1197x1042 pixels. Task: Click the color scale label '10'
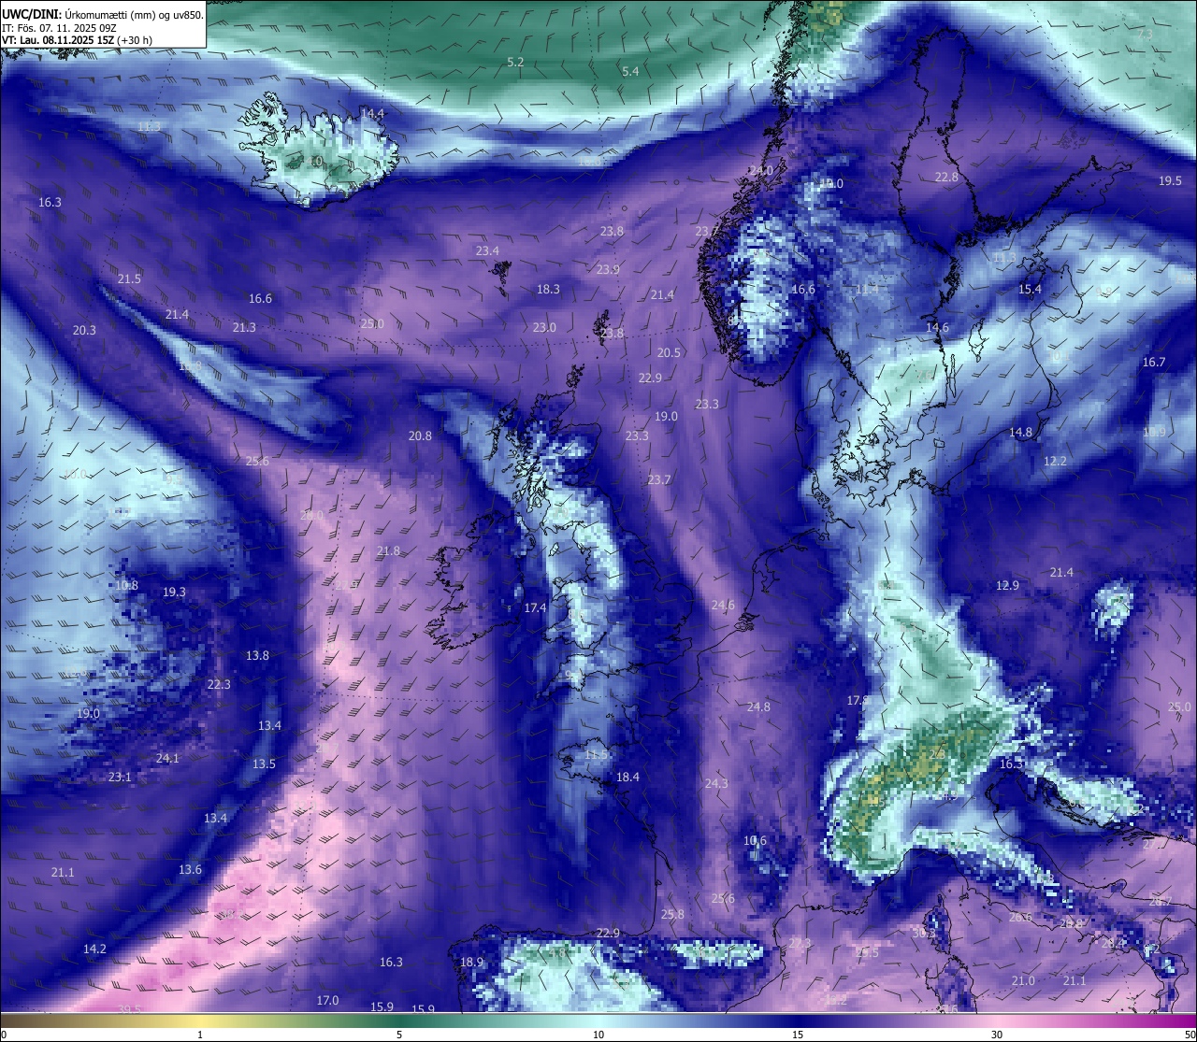pos(598,1035)
